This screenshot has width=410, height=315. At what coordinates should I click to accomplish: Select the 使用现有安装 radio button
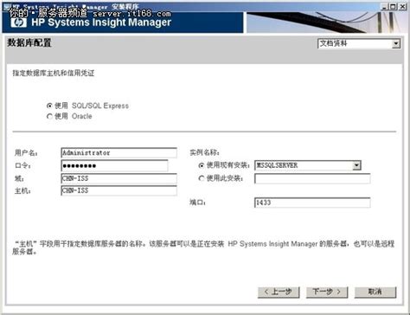(202, 165)
